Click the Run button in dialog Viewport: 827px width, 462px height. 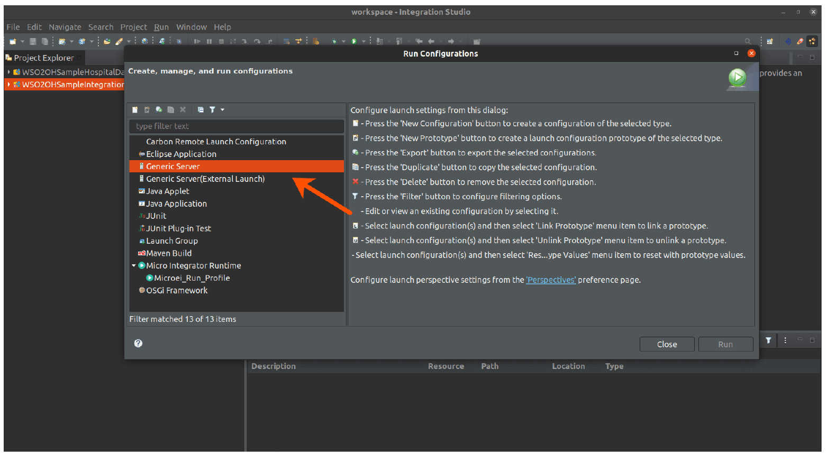725,344
